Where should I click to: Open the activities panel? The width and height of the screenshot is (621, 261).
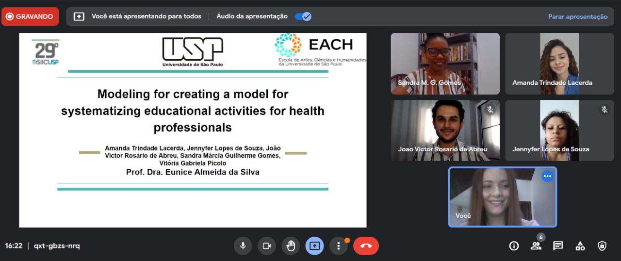(x=580, y=246)
